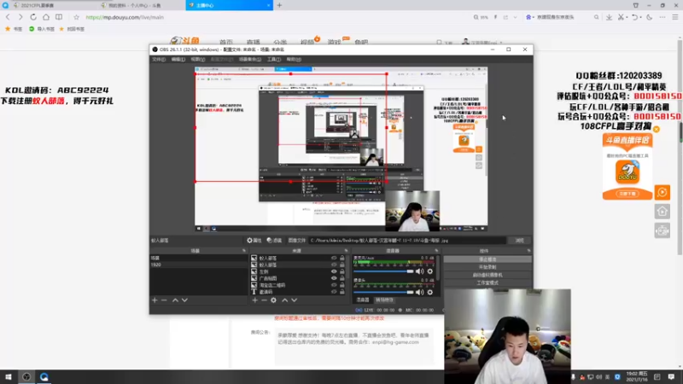
Task: Toggle lock on 广告贴图 source
Action: tap(342, 278)
